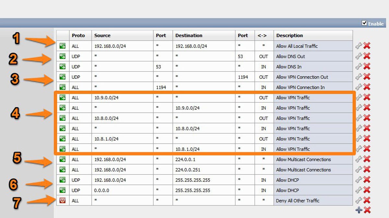Edit the Allow All Local Traffic rule

point(359,46)
